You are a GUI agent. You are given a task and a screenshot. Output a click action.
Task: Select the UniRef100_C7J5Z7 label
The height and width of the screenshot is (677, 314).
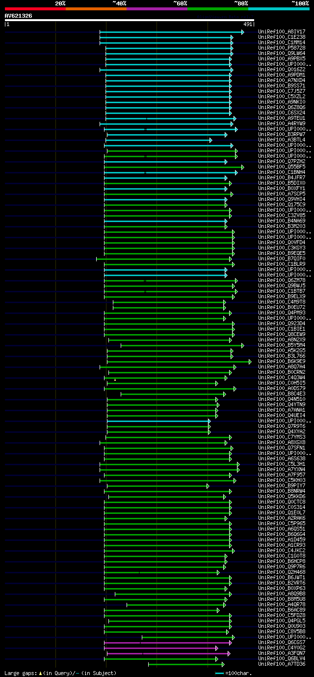(282, 91)
